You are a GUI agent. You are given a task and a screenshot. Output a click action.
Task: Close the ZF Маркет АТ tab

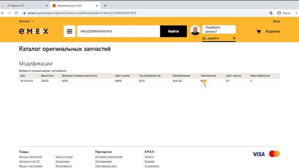(47, 6)
